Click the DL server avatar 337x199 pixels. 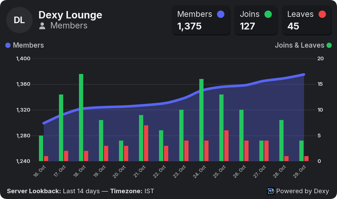click(19, 20)
